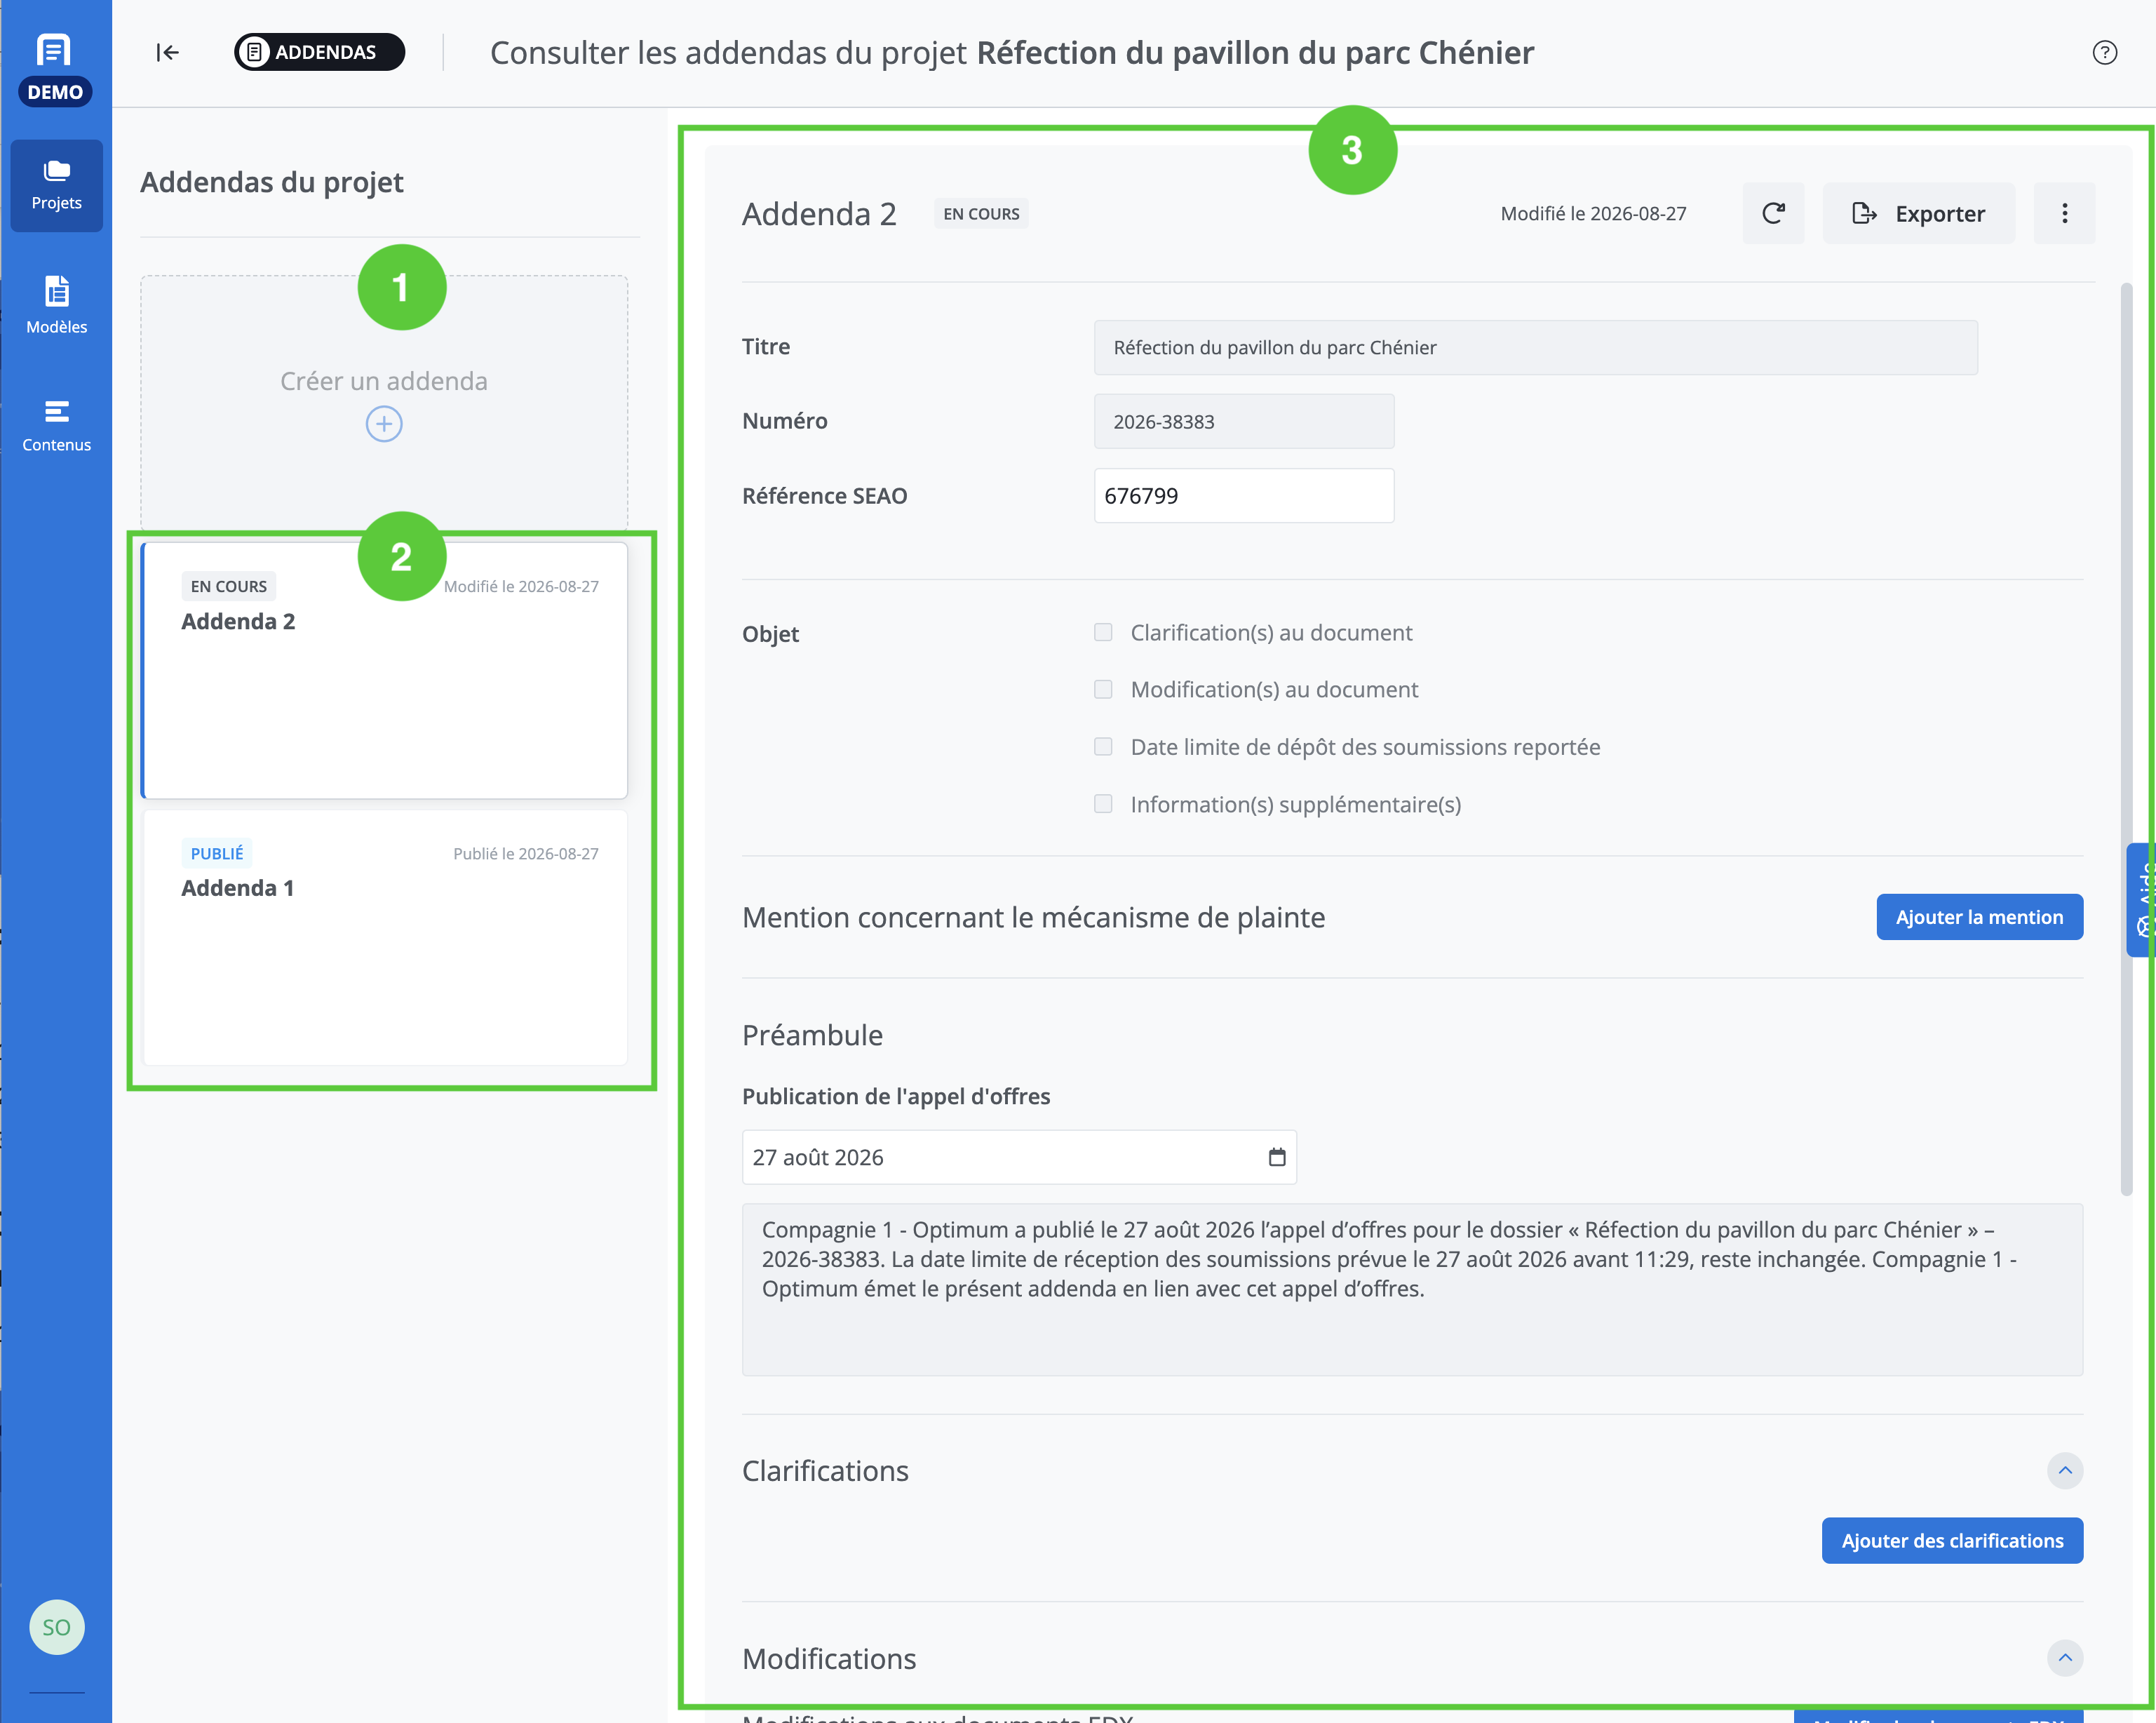Screen dimensions: 2156x1723
Task: Click 'Modifié le 2026-08-27' in header
Action: coord(1592,213)
